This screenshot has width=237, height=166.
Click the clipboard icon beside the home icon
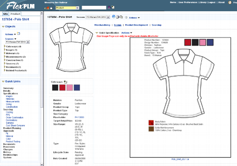tap(51, 8)
